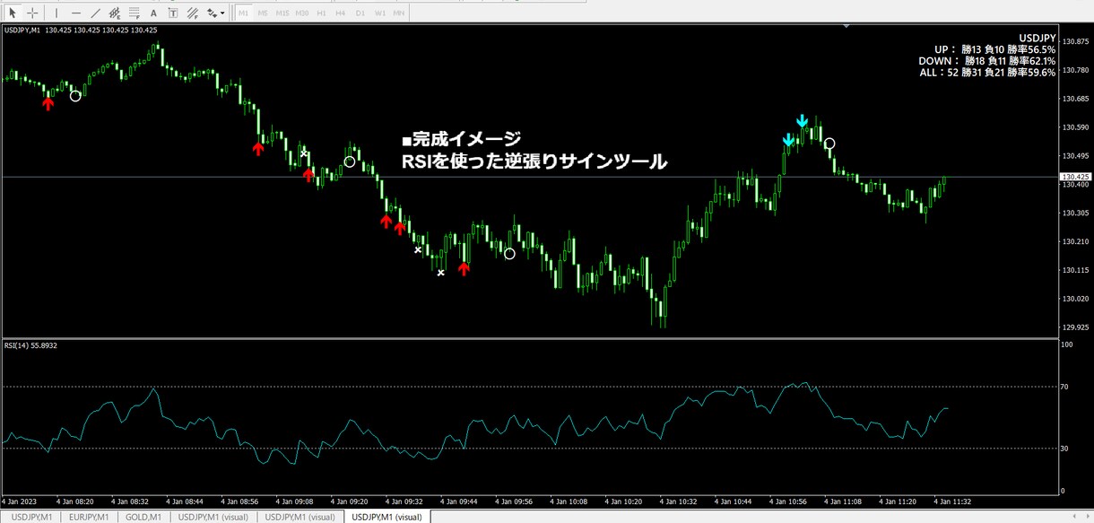This screenshot has height=523, width=1094.
Task: Click the chart shift triangle marker
Action: [847, 27]
